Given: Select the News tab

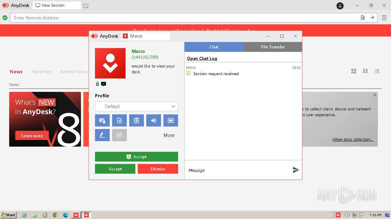Looking at the screenshot, I should (16, 72).
